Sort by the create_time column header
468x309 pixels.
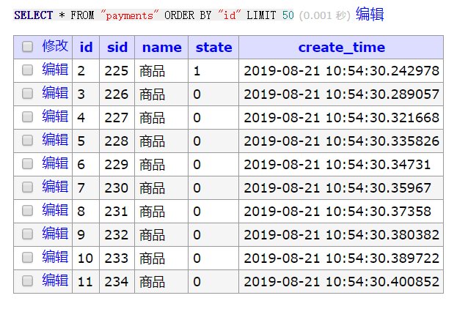(x=341, y=48)
